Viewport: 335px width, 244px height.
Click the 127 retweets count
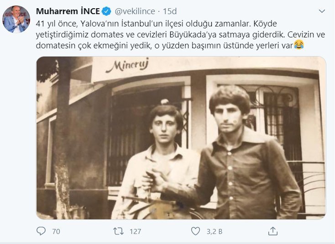tap(135, 231)
